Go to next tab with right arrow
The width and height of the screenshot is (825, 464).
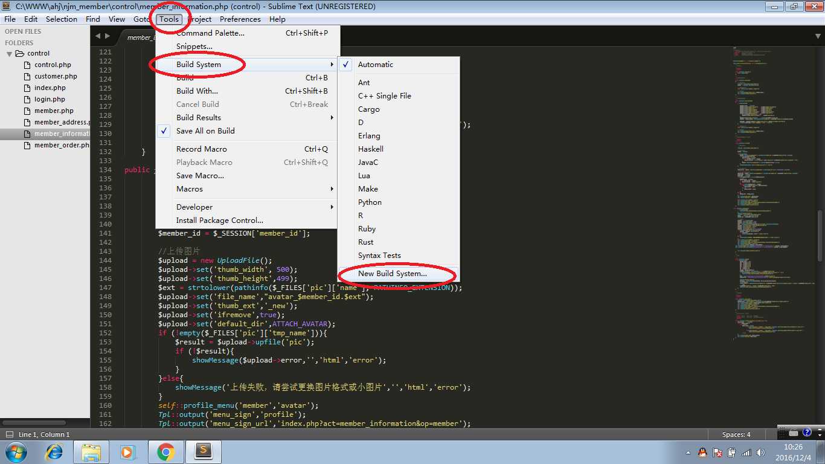(108, 36)
